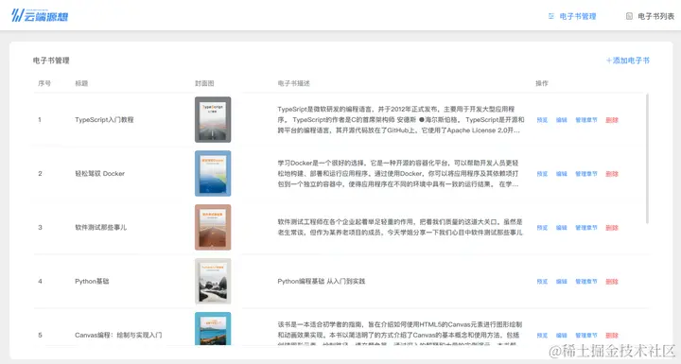
Task: Manage chapters of TypeScript入门教程
Action: point(586,120)
